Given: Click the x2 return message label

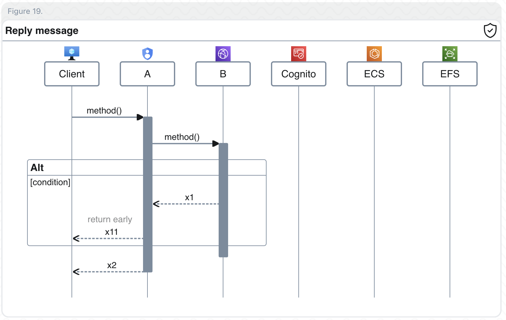Looking at the screenshot, I should (112, 265).
